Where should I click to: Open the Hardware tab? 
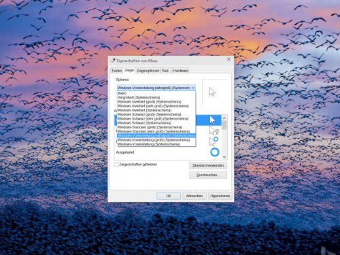click(180, 71)
